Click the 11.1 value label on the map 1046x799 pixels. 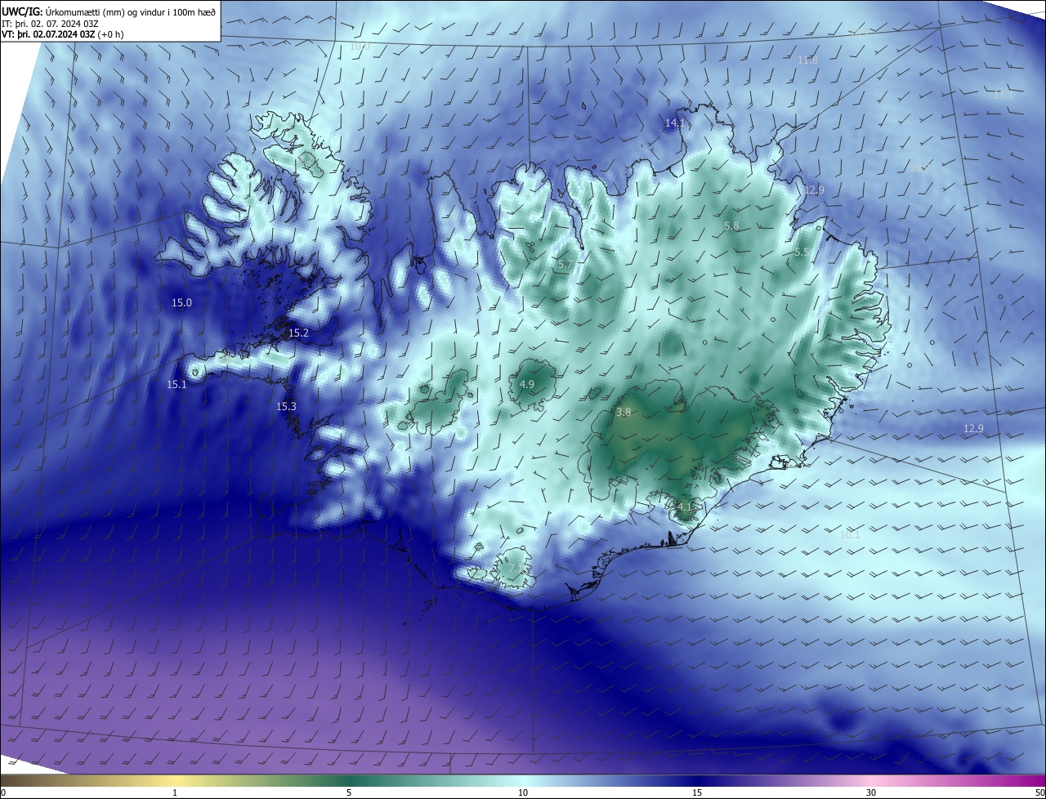1004,95
